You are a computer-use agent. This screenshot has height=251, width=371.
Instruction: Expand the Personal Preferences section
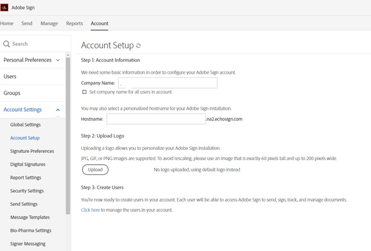point(58,60)
